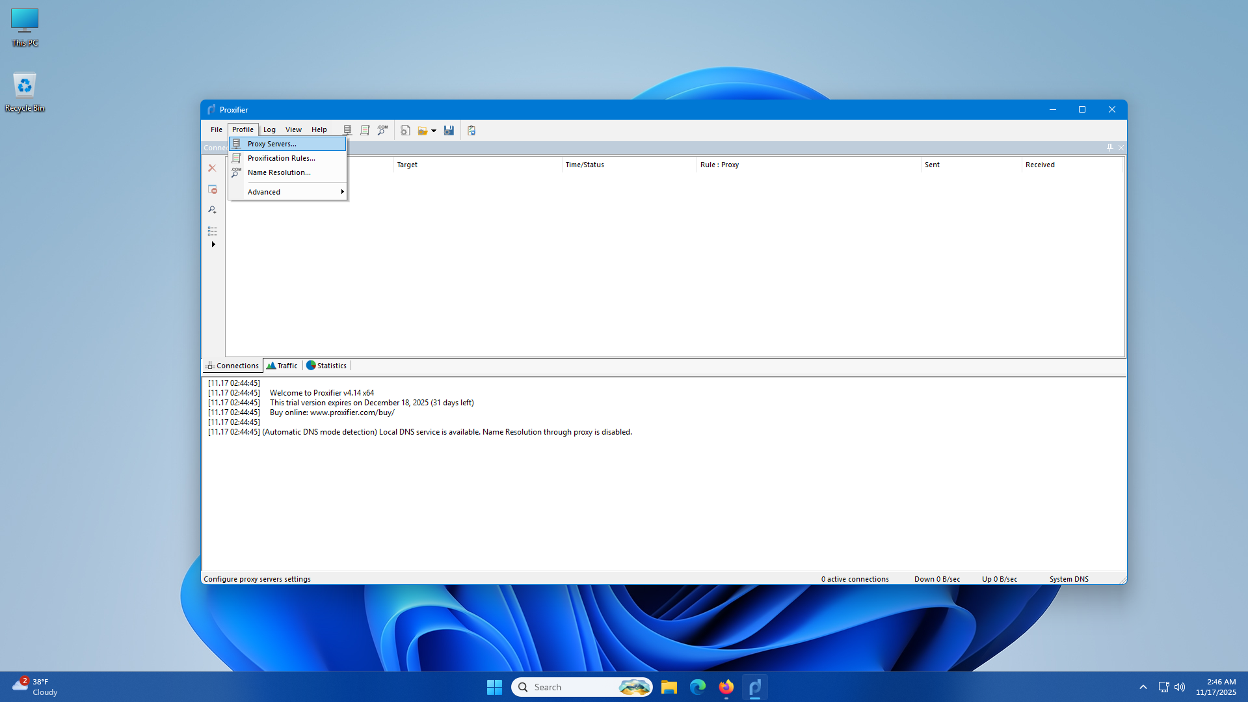
Task: Click the Proxy Servers toolbar icon
Action: [x=348, y=130]
